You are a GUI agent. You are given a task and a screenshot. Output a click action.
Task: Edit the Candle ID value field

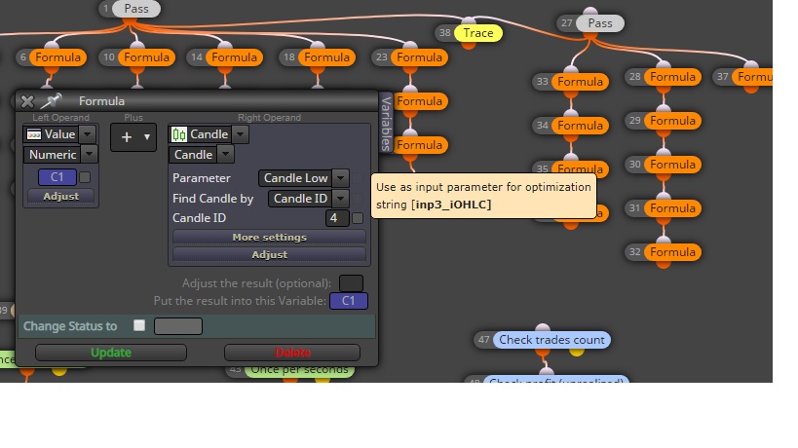tap(337, 218)
